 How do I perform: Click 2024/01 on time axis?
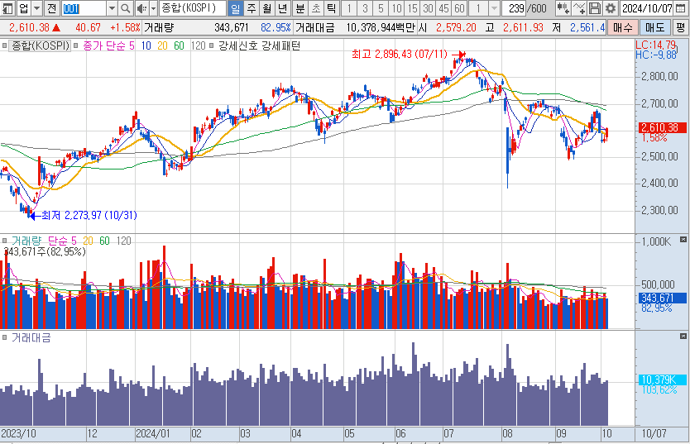(x=153, y=434)
